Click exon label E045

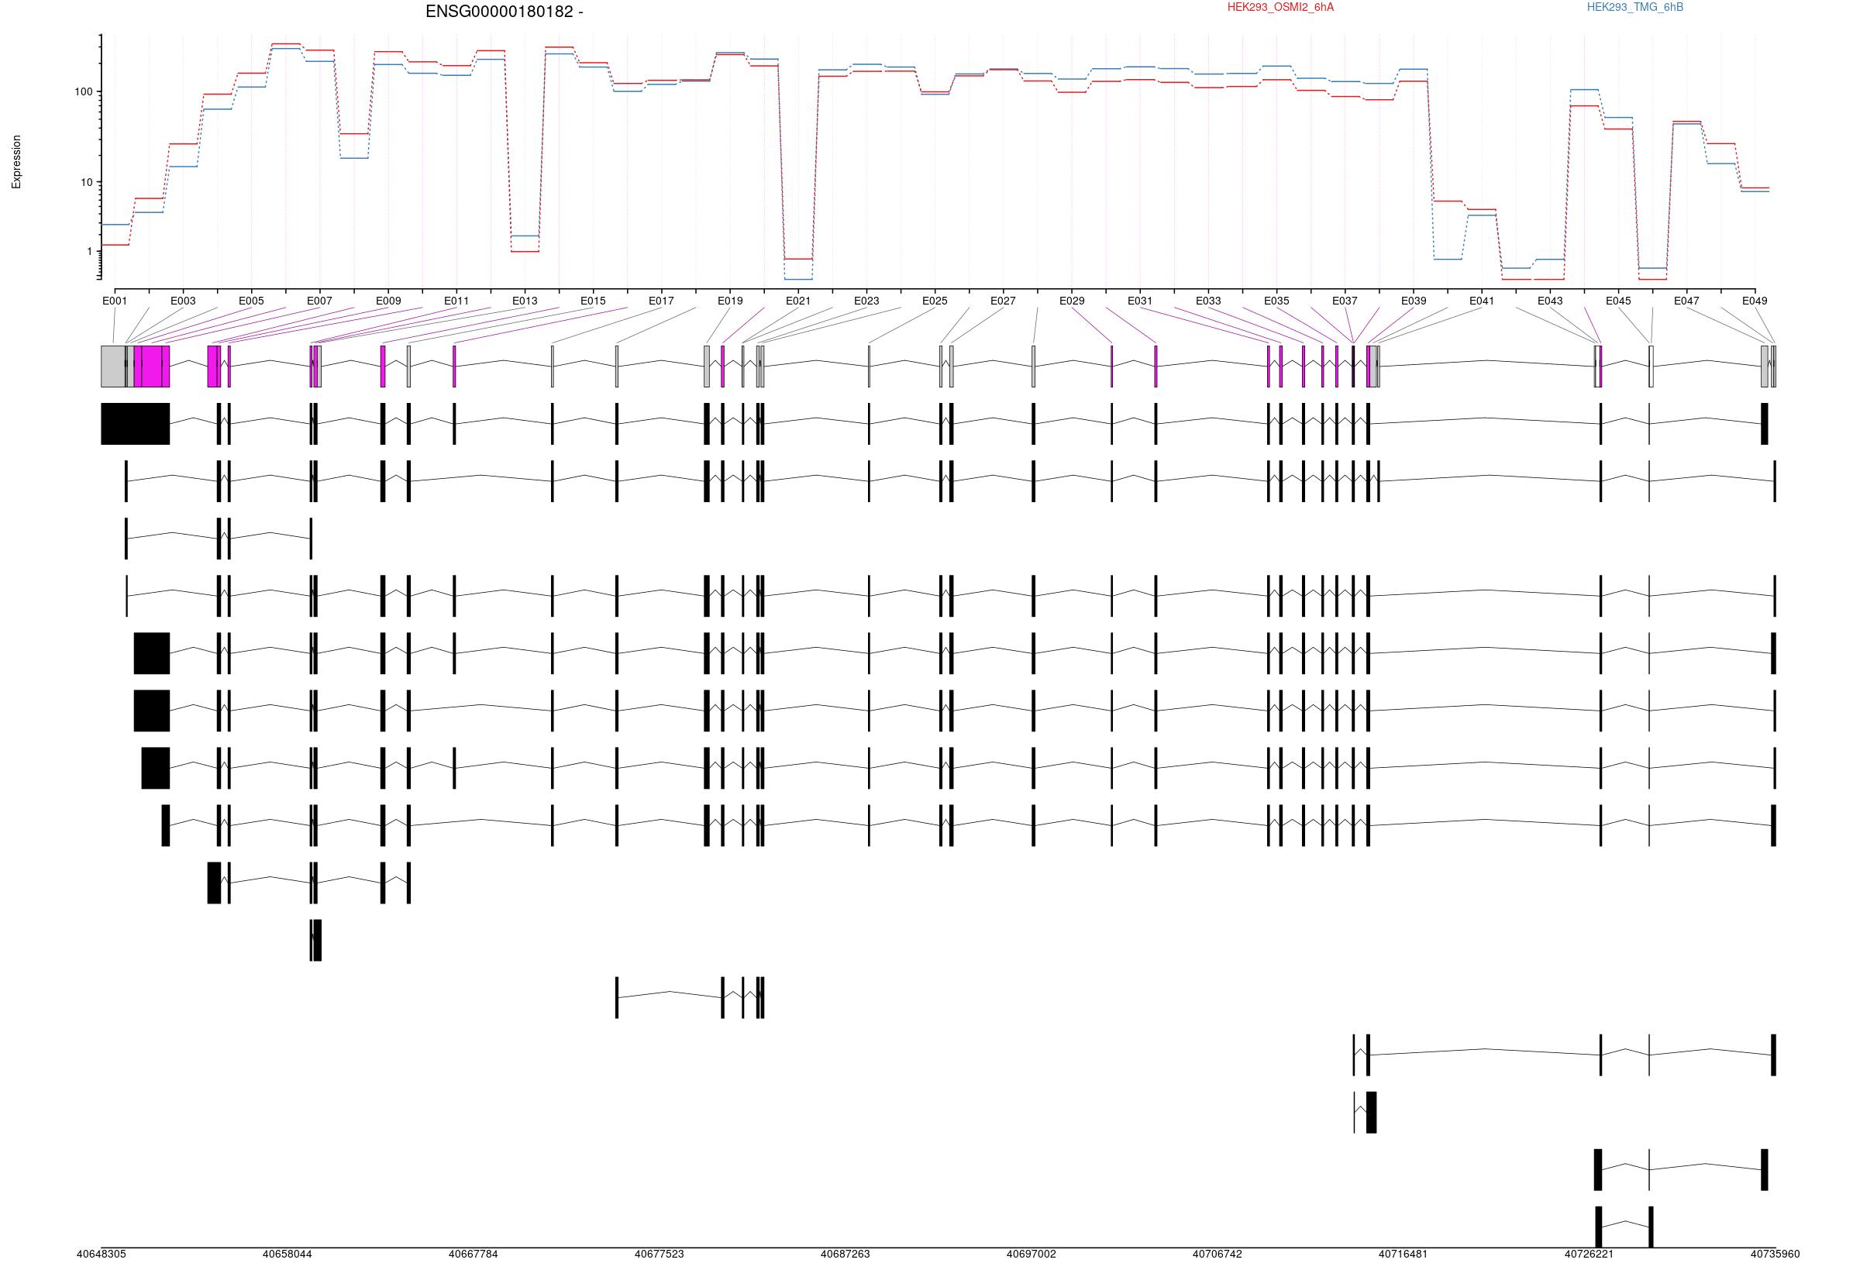click(x=1618, y=301)
